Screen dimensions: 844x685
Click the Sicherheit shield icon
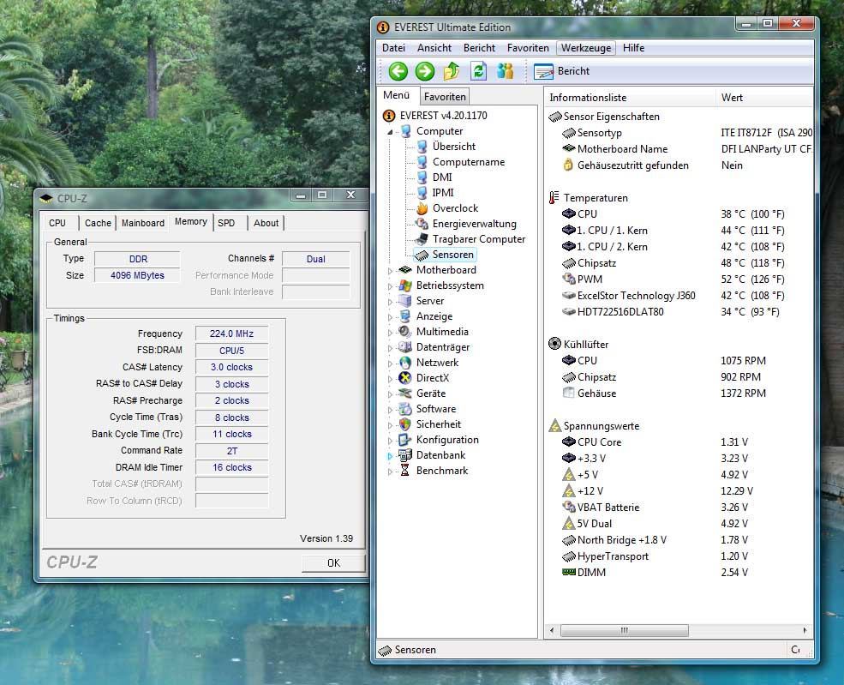click(x=405, y=424)
